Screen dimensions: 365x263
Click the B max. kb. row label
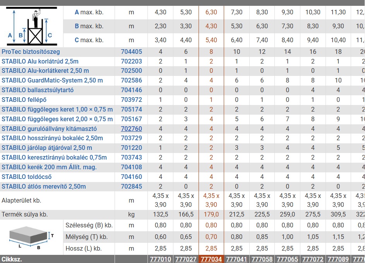89,26
